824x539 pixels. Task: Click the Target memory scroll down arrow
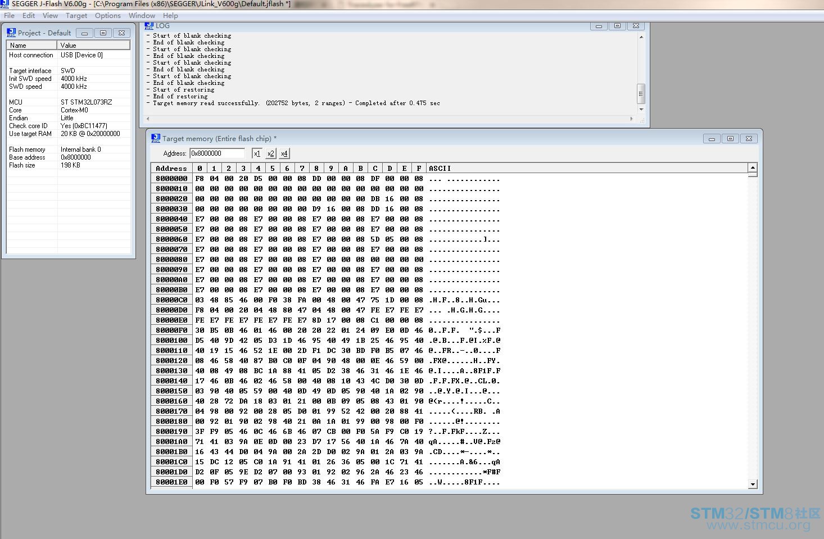753,484
